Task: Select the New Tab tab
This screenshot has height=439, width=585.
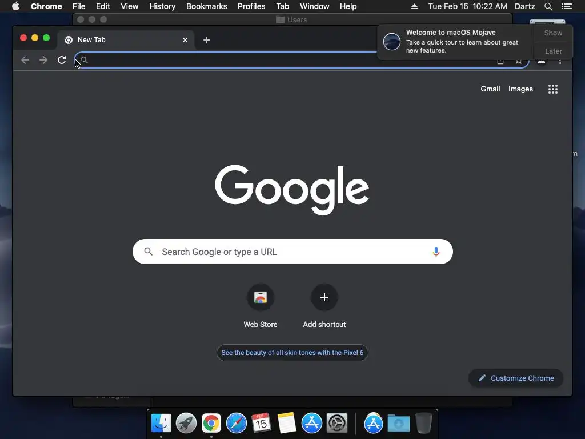Action: pyautogui.click(x=126, y=40)
